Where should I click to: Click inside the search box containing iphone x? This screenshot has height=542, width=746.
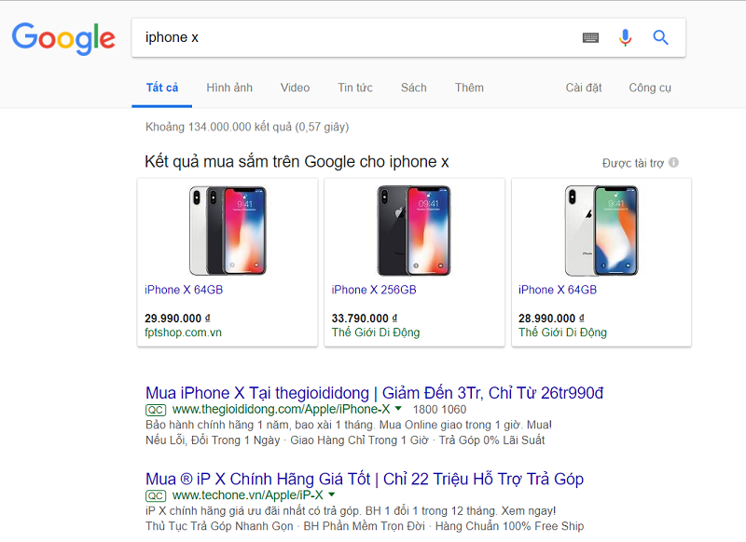pos(354,38)
